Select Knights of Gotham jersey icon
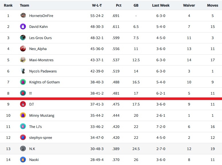This screenshot has width=222, height=165. [x=23, y=82]
